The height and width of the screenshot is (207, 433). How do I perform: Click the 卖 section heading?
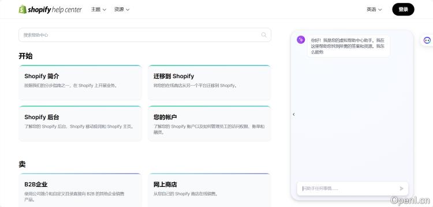pos(22,164)
